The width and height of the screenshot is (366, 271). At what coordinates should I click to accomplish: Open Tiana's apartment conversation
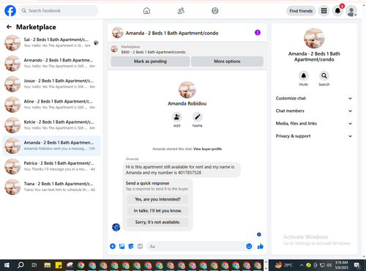51,187
